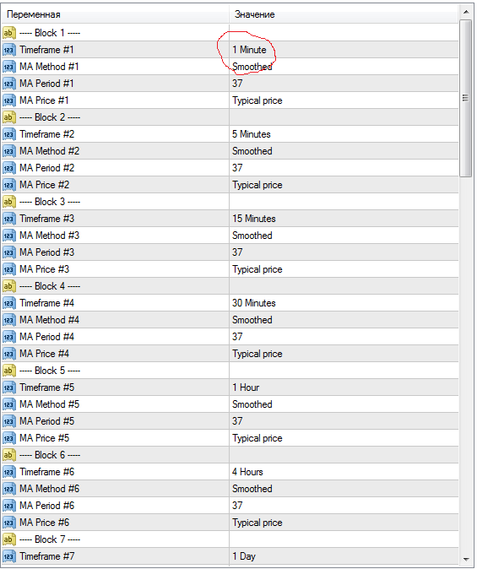Select the 37 value of MA Period #4

point(237,337)
